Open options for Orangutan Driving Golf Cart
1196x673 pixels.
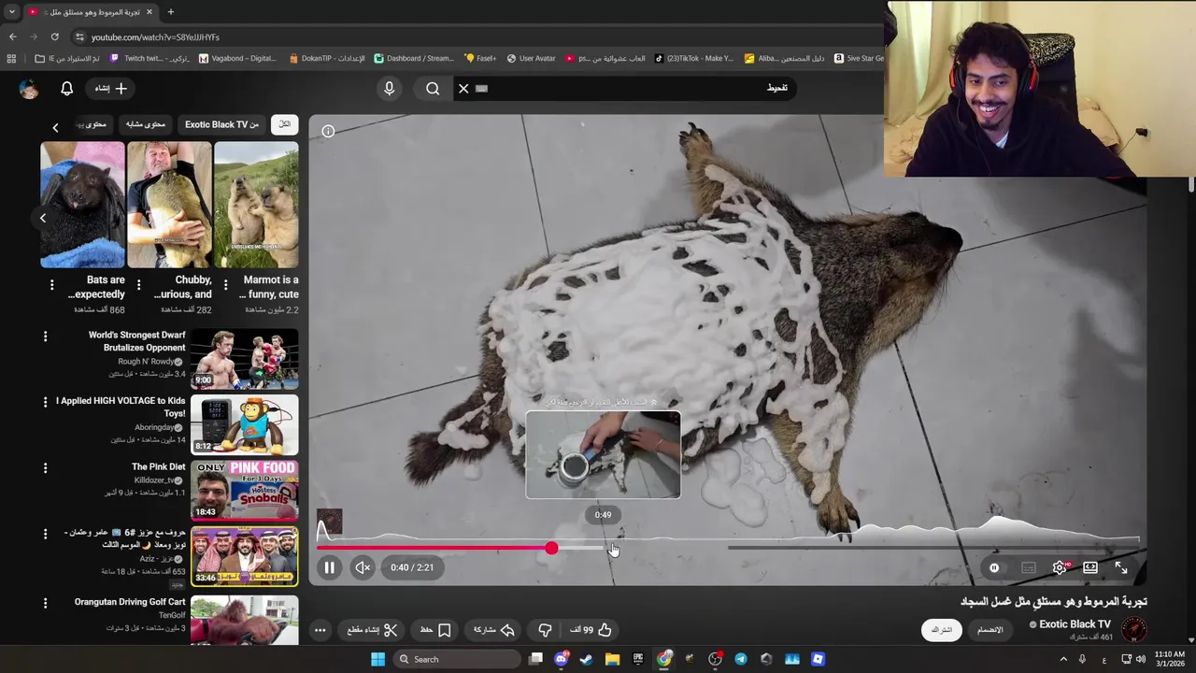[45, 604]
